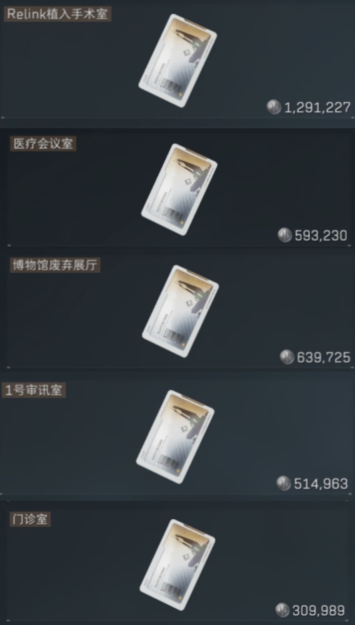Click the 514,963 price value
Image resolution: width=355 pixels, height=625 pixels.
pyautogui.click(x=321, y=484)
